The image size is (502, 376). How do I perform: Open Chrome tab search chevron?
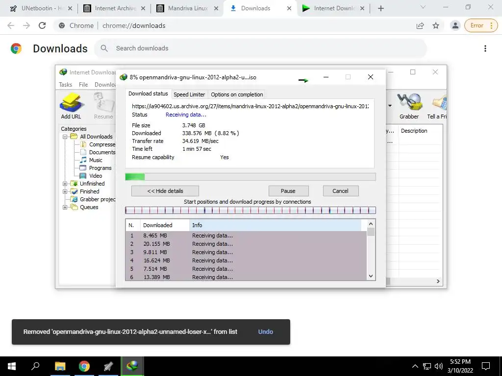point(423,7)
